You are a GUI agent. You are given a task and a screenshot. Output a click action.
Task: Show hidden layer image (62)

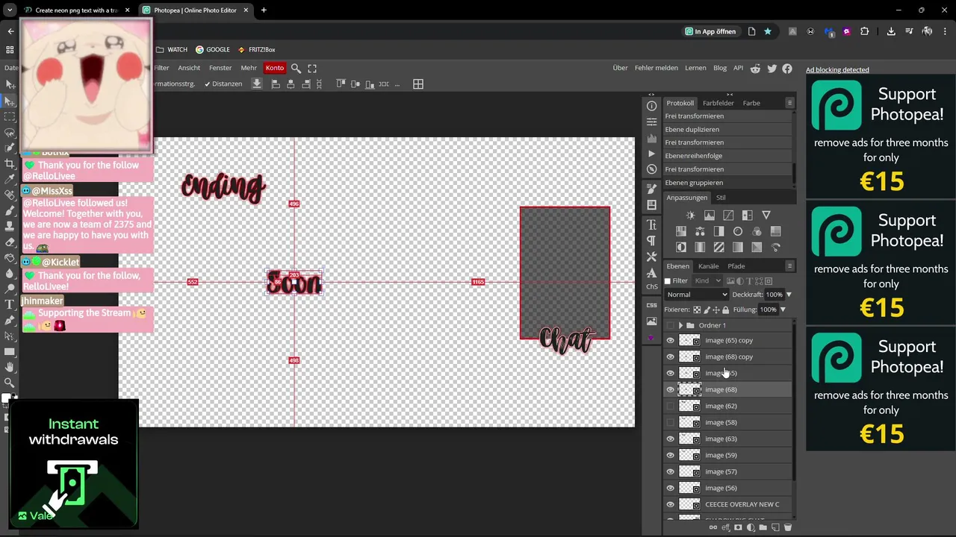pos(670,406)
